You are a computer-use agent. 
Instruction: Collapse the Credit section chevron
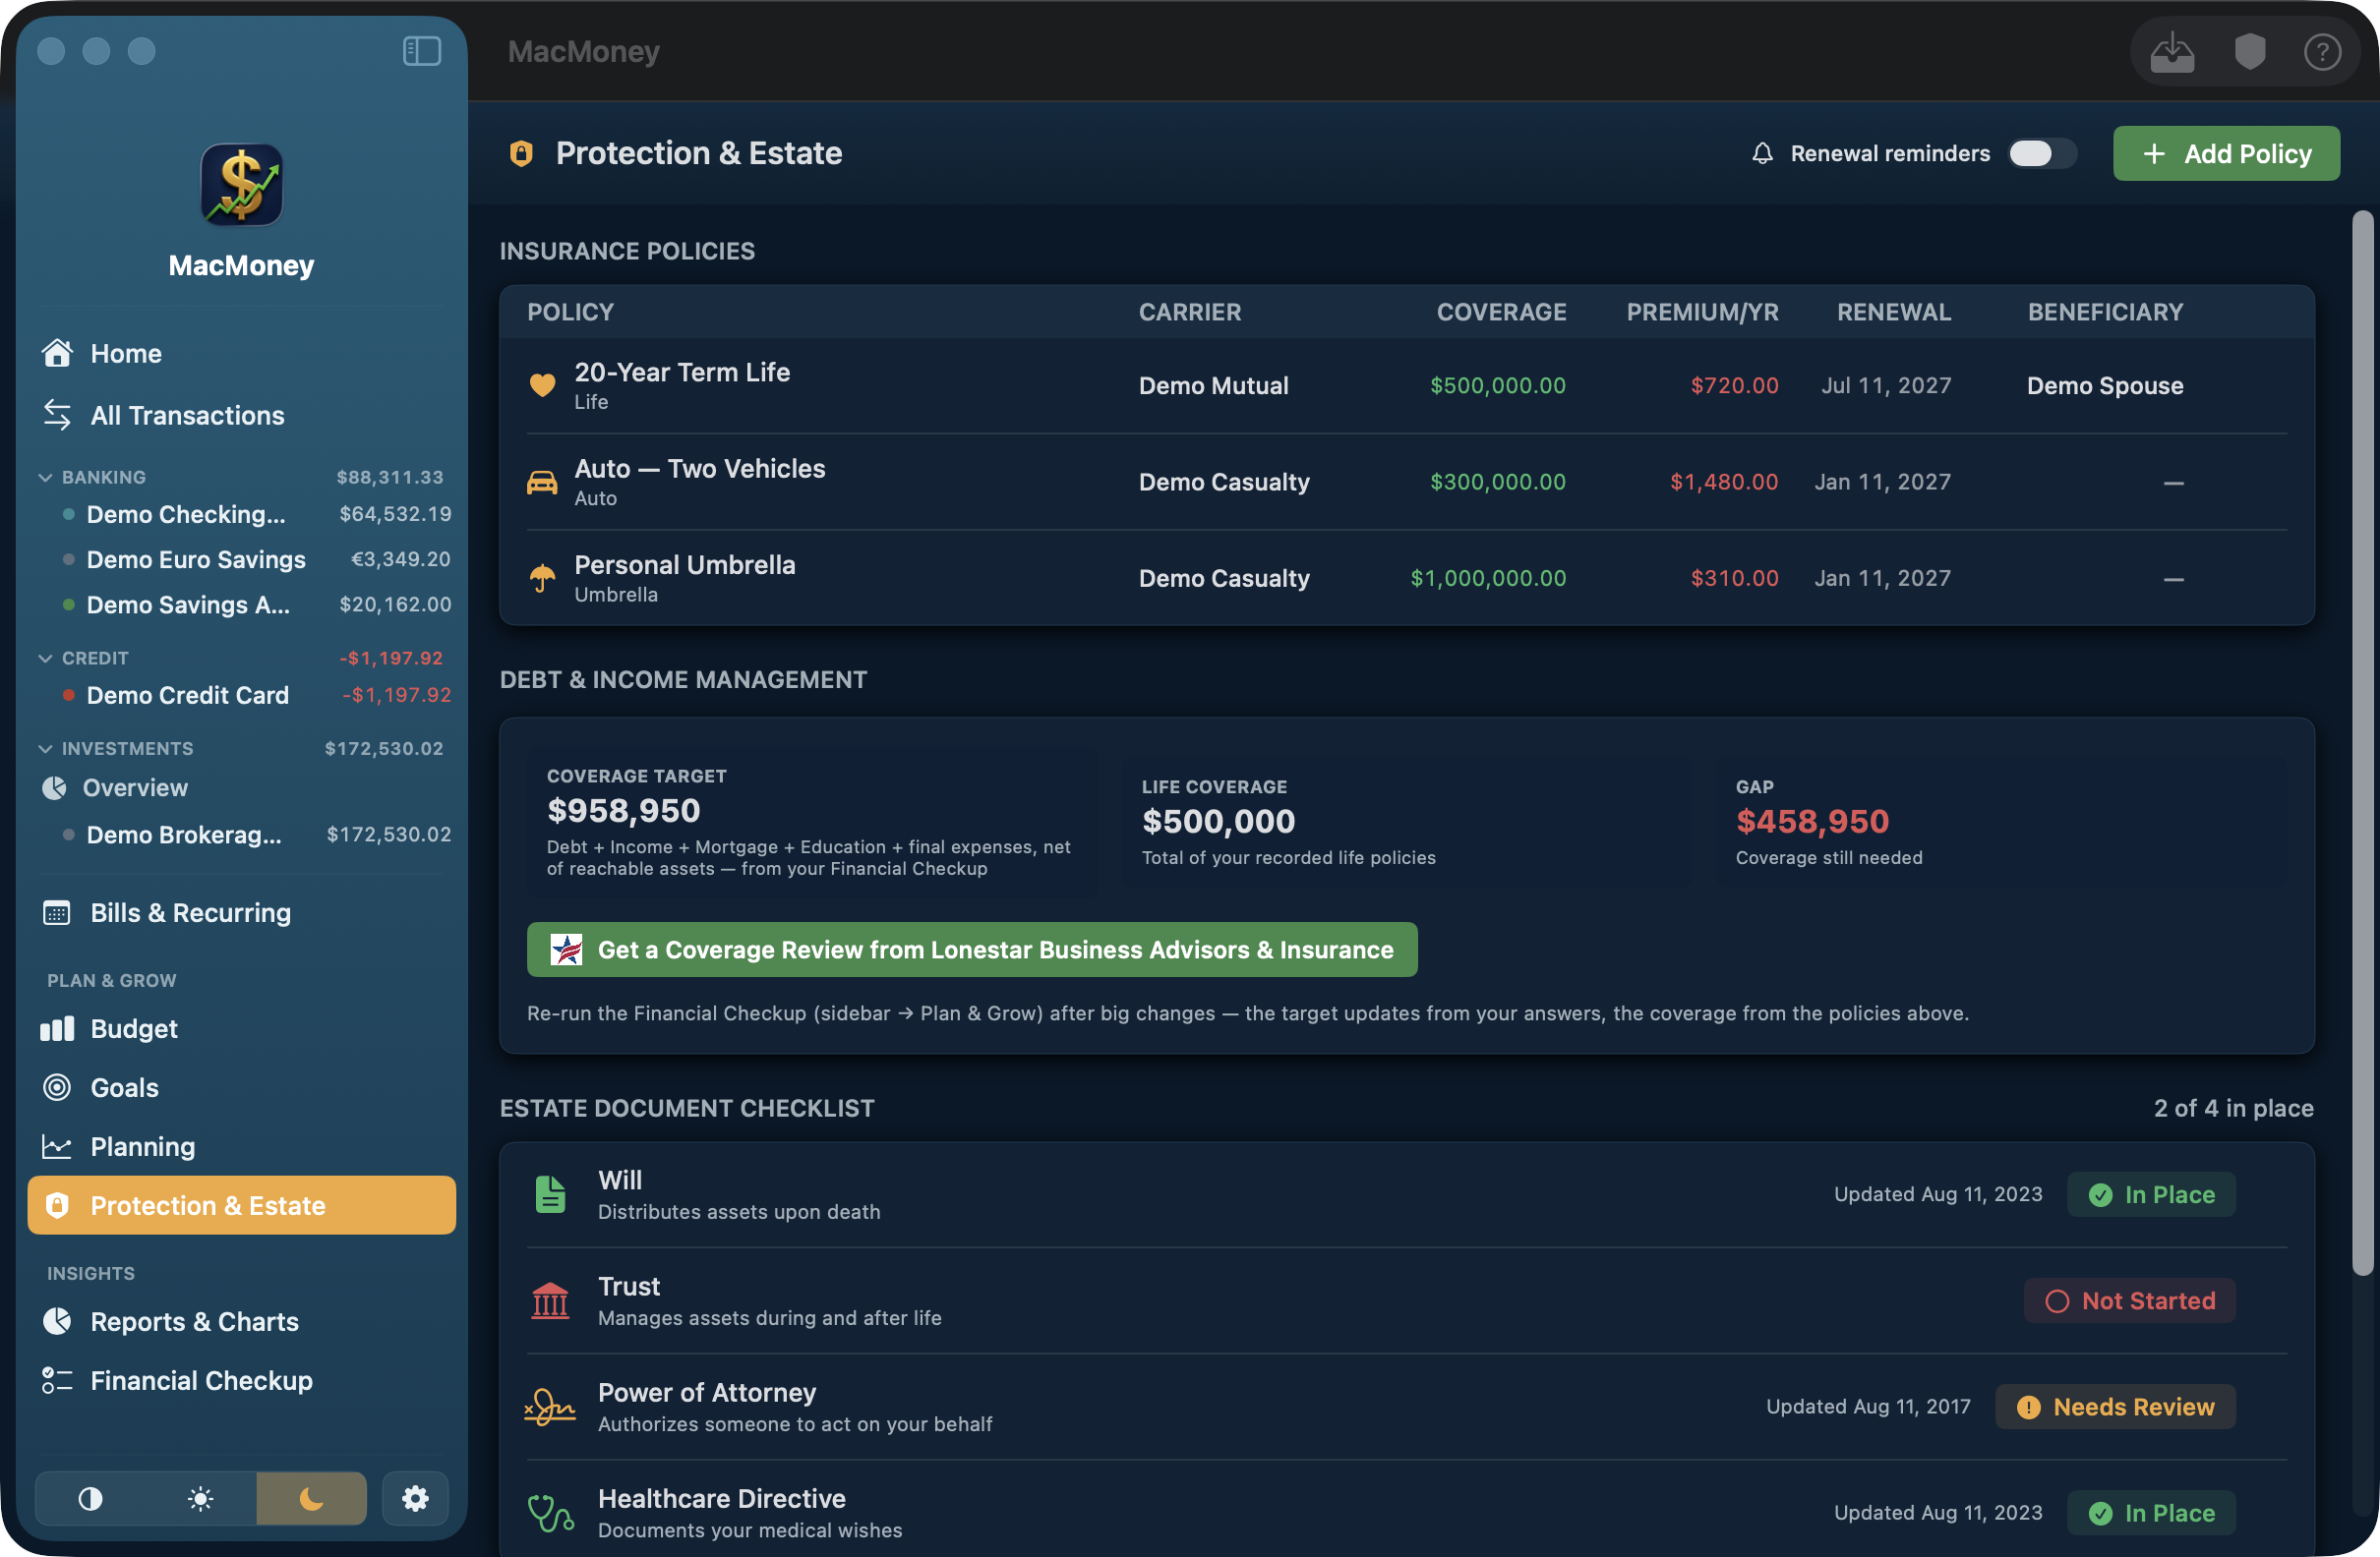[x=45, y=658]
